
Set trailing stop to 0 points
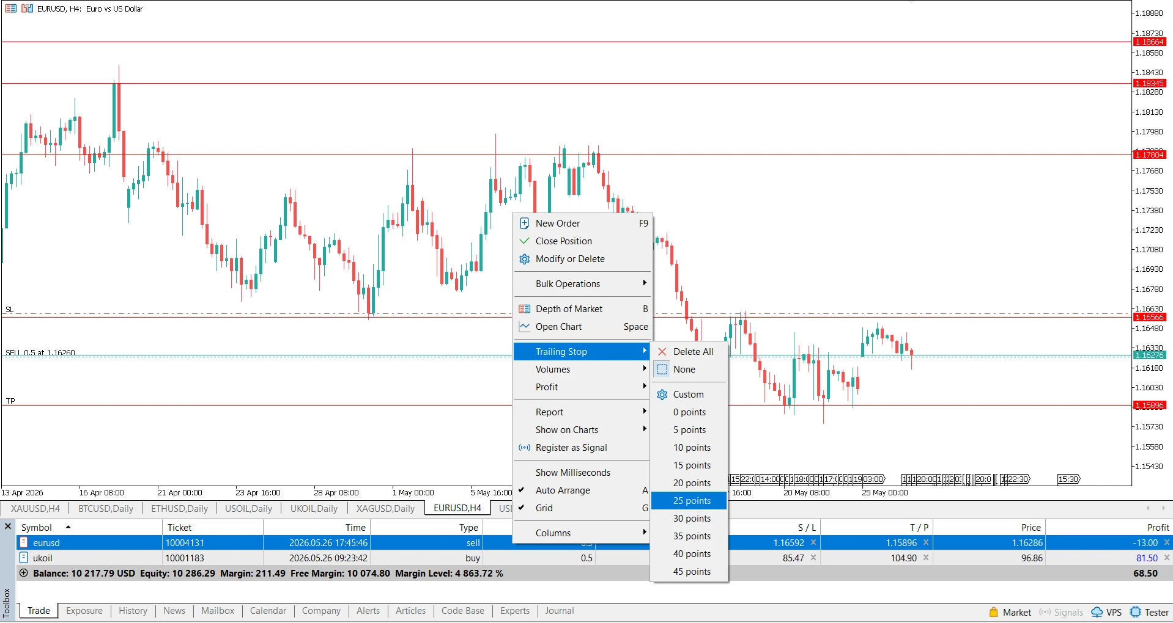click(689, 412)
